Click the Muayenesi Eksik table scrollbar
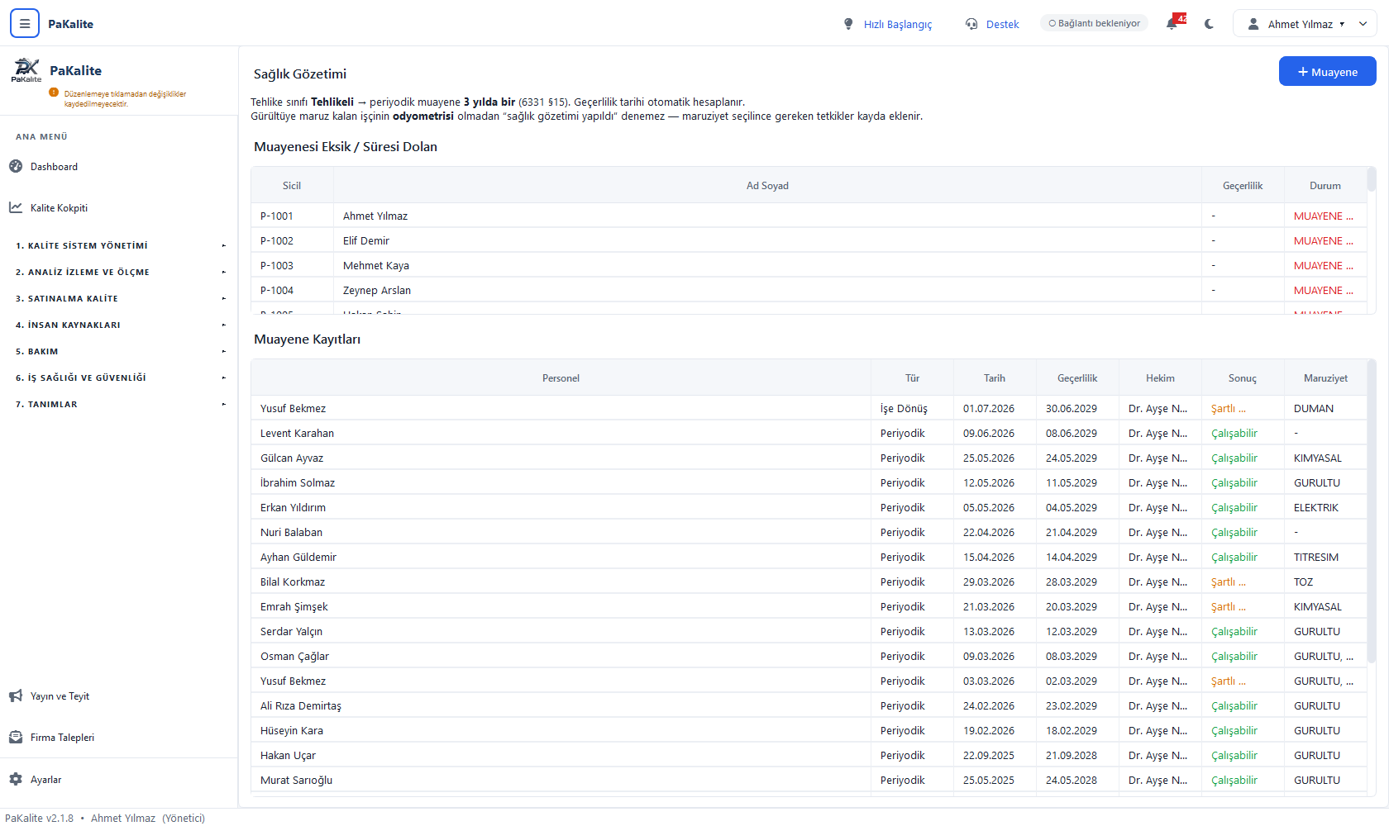 (x=1372, y=179)
